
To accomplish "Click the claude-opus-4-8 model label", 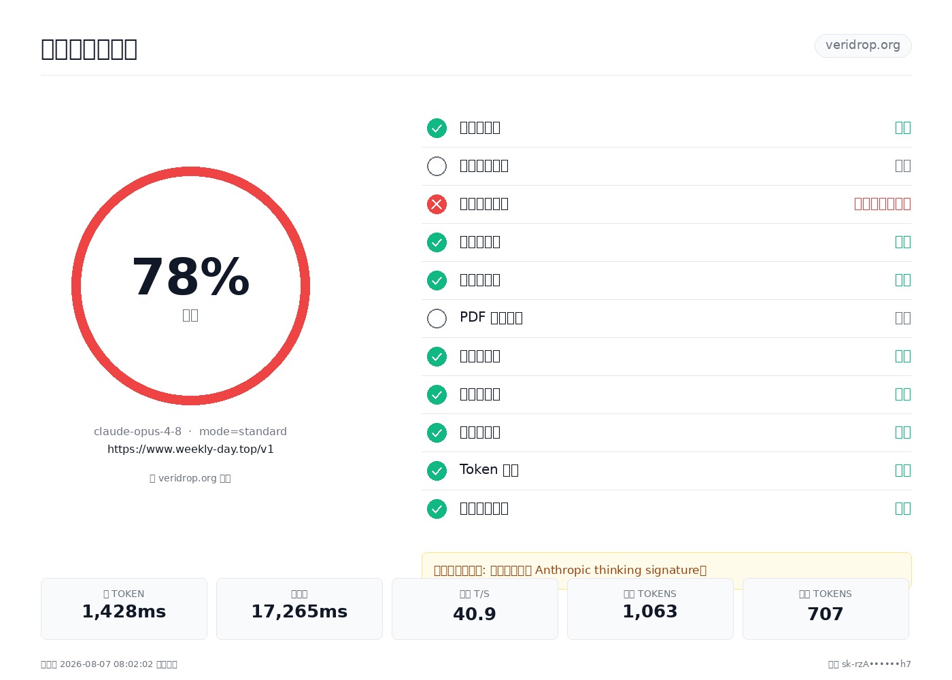I will click(x=137, y=431).
